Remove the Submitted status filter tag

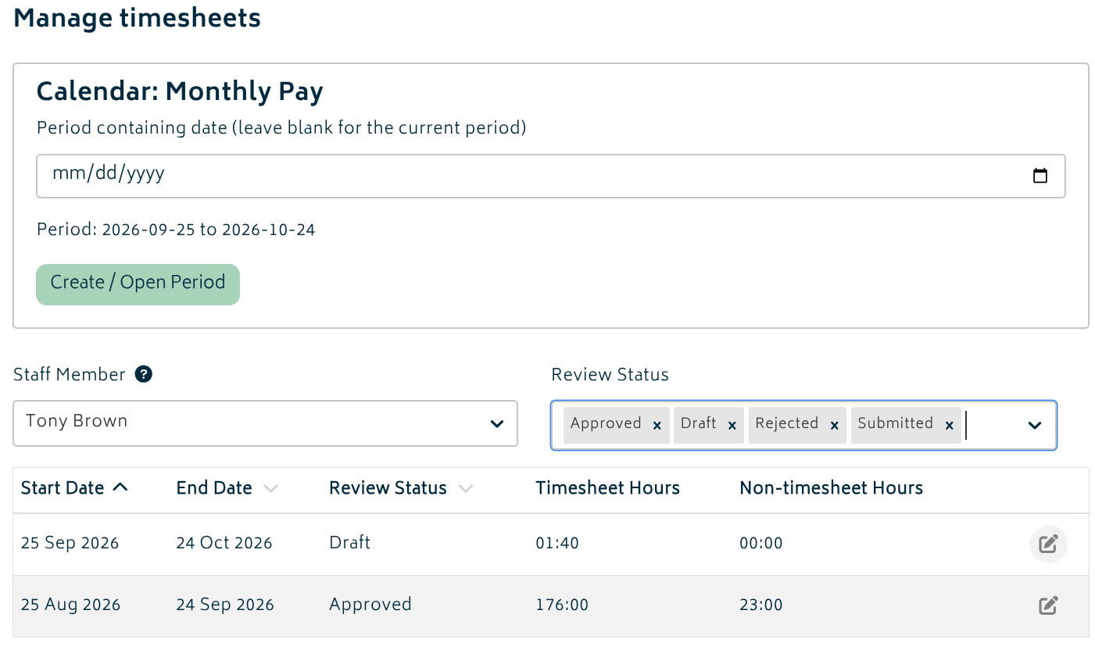949,425
